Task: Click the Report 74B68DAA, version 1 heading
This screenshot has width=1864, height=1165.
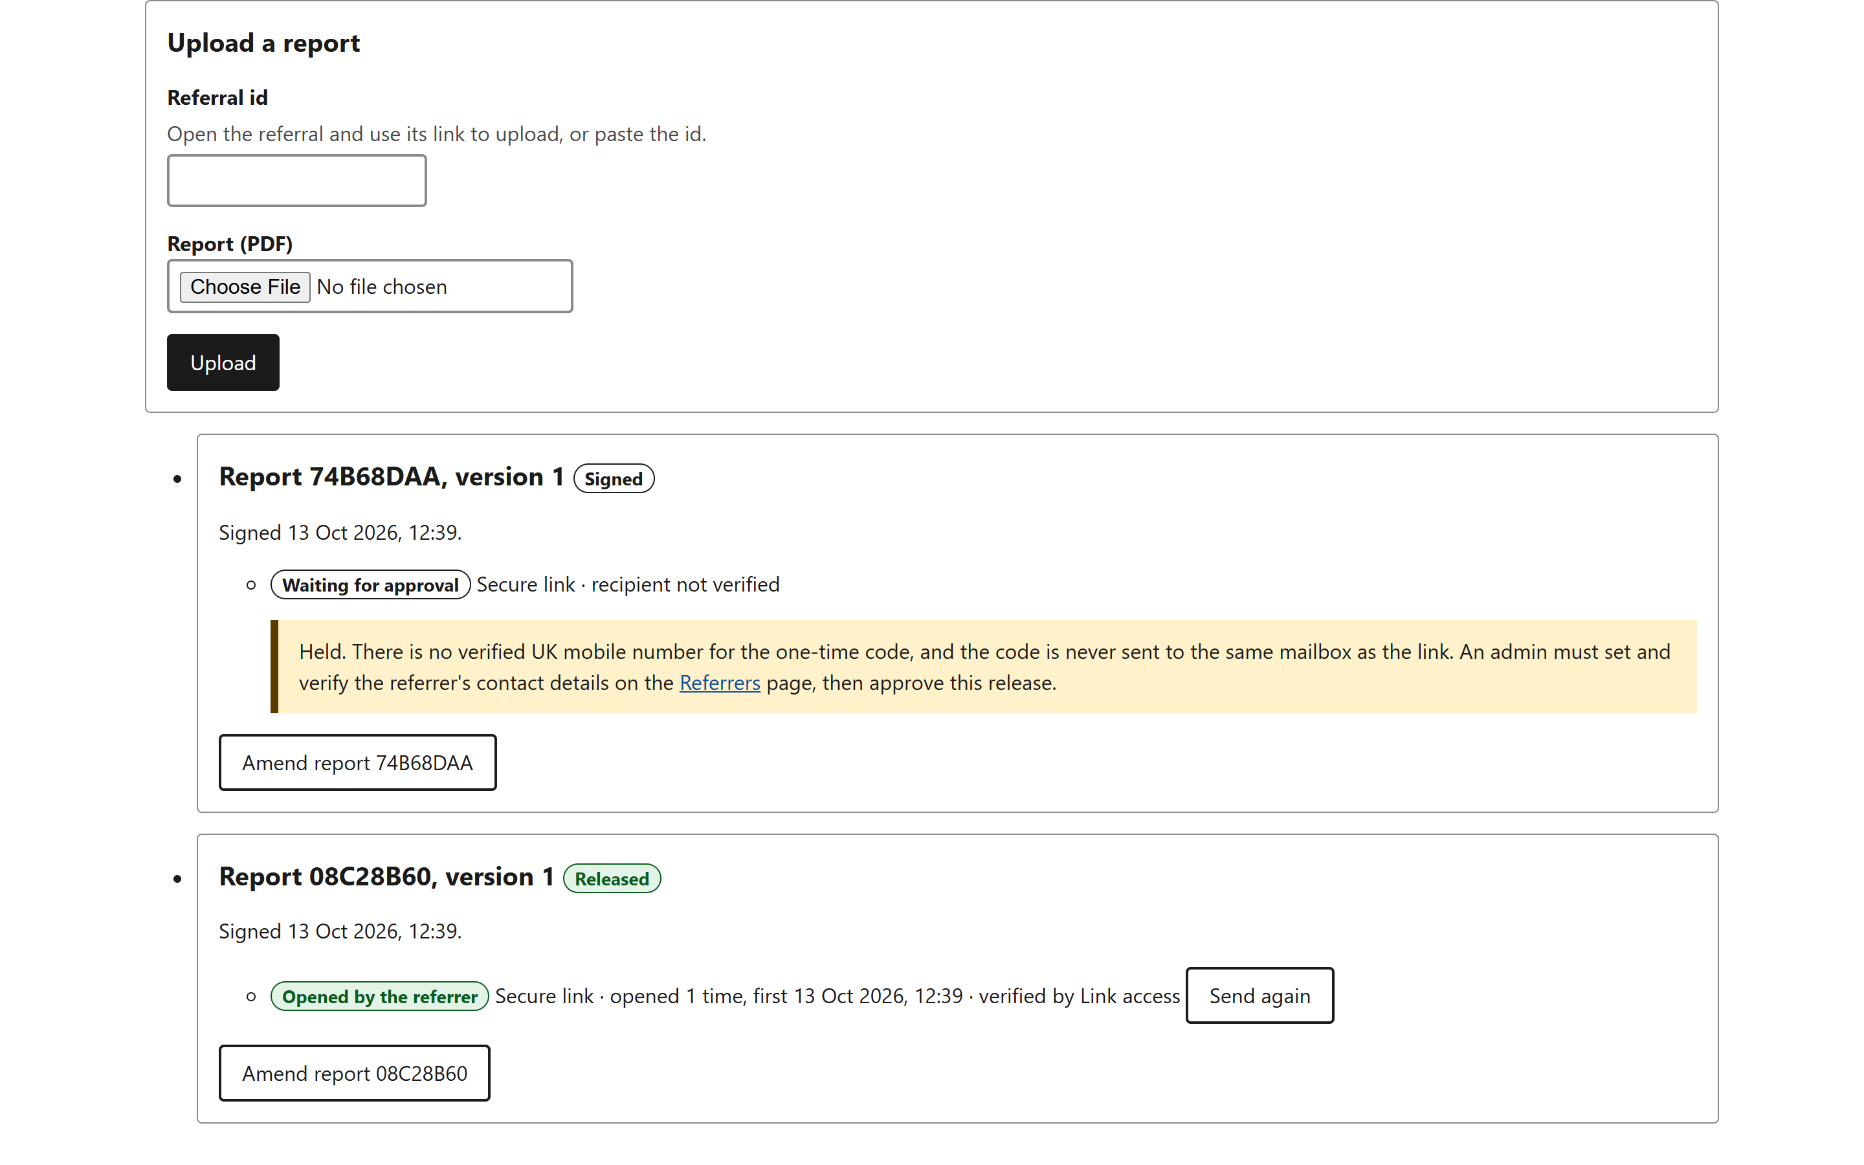Action: (x=392, y=476)
